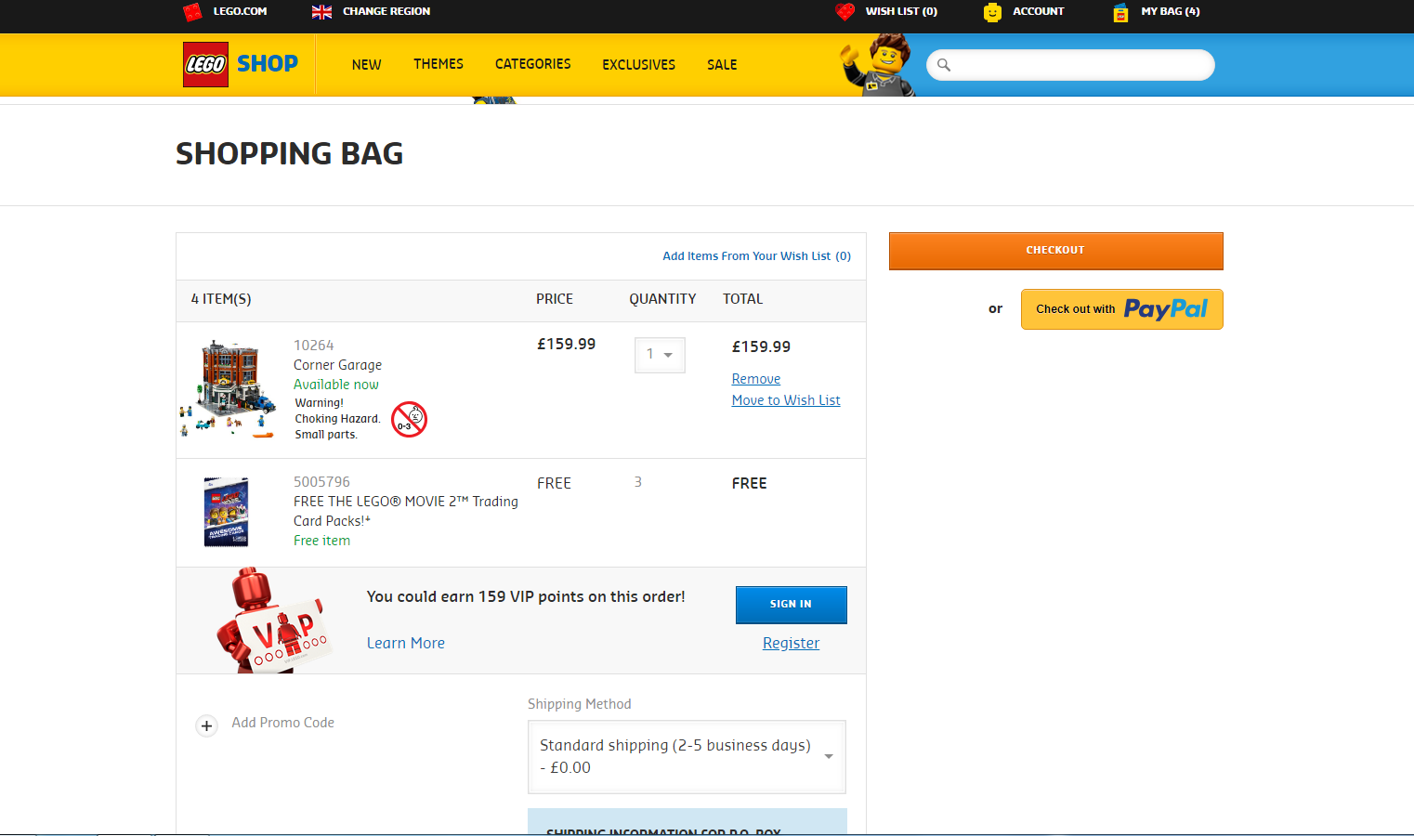Image resolution: width=1414 pixels, height=836 pixels.
Task: Click the VIP Learn More link
Action: coord(406,643)
